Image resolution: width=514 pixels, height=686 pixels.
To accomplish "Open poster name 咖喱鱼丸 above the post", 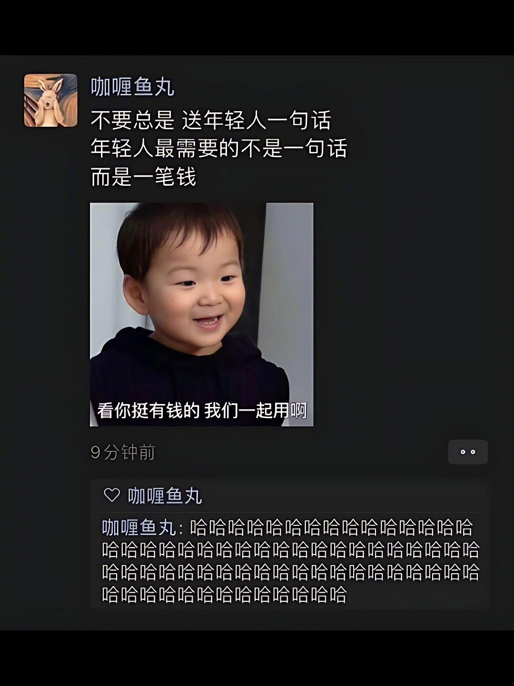I will click(x=132, y=87).
